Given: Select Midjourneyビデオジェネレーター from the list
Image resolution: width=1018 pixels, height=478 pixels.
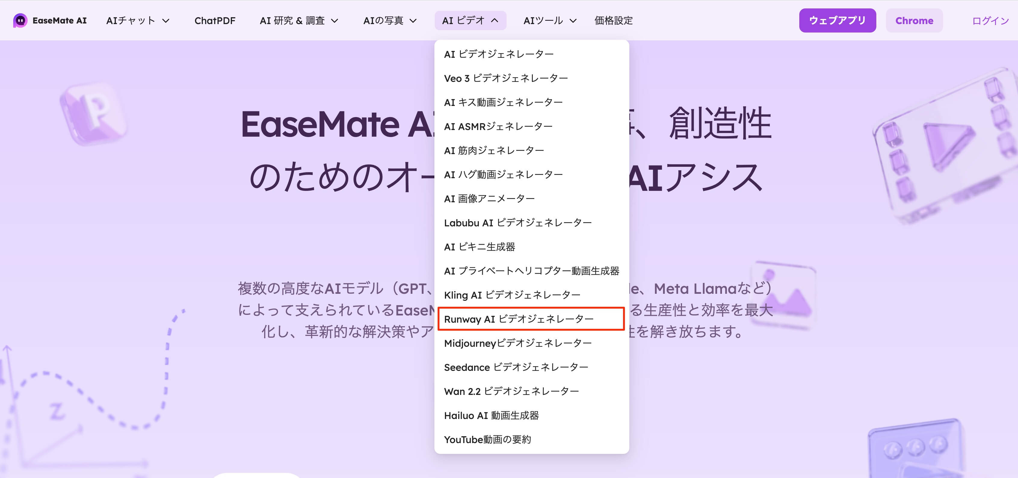Looking at the screenshot, I should click(517, 343).
